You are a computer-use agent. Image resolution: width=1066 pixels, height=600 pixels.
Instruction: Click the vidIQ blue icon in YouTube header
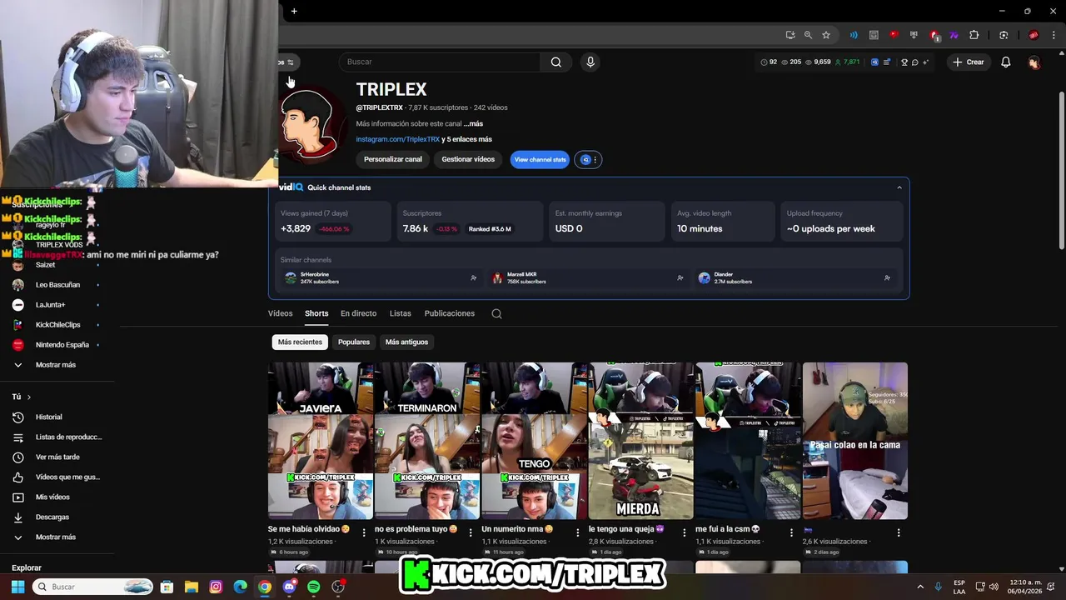click(x=874, y=62)
